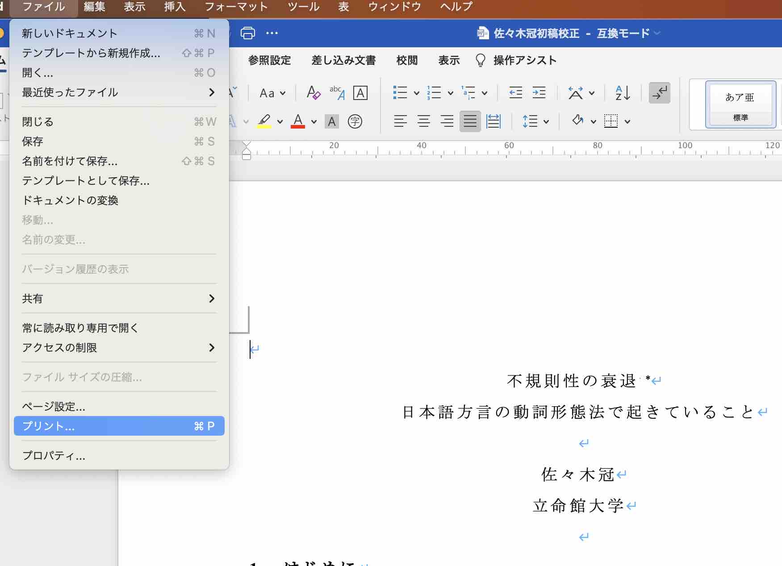Switch to the 参照設定 ribbon tab
Screen dimensions: 782x566
point(270,60)
